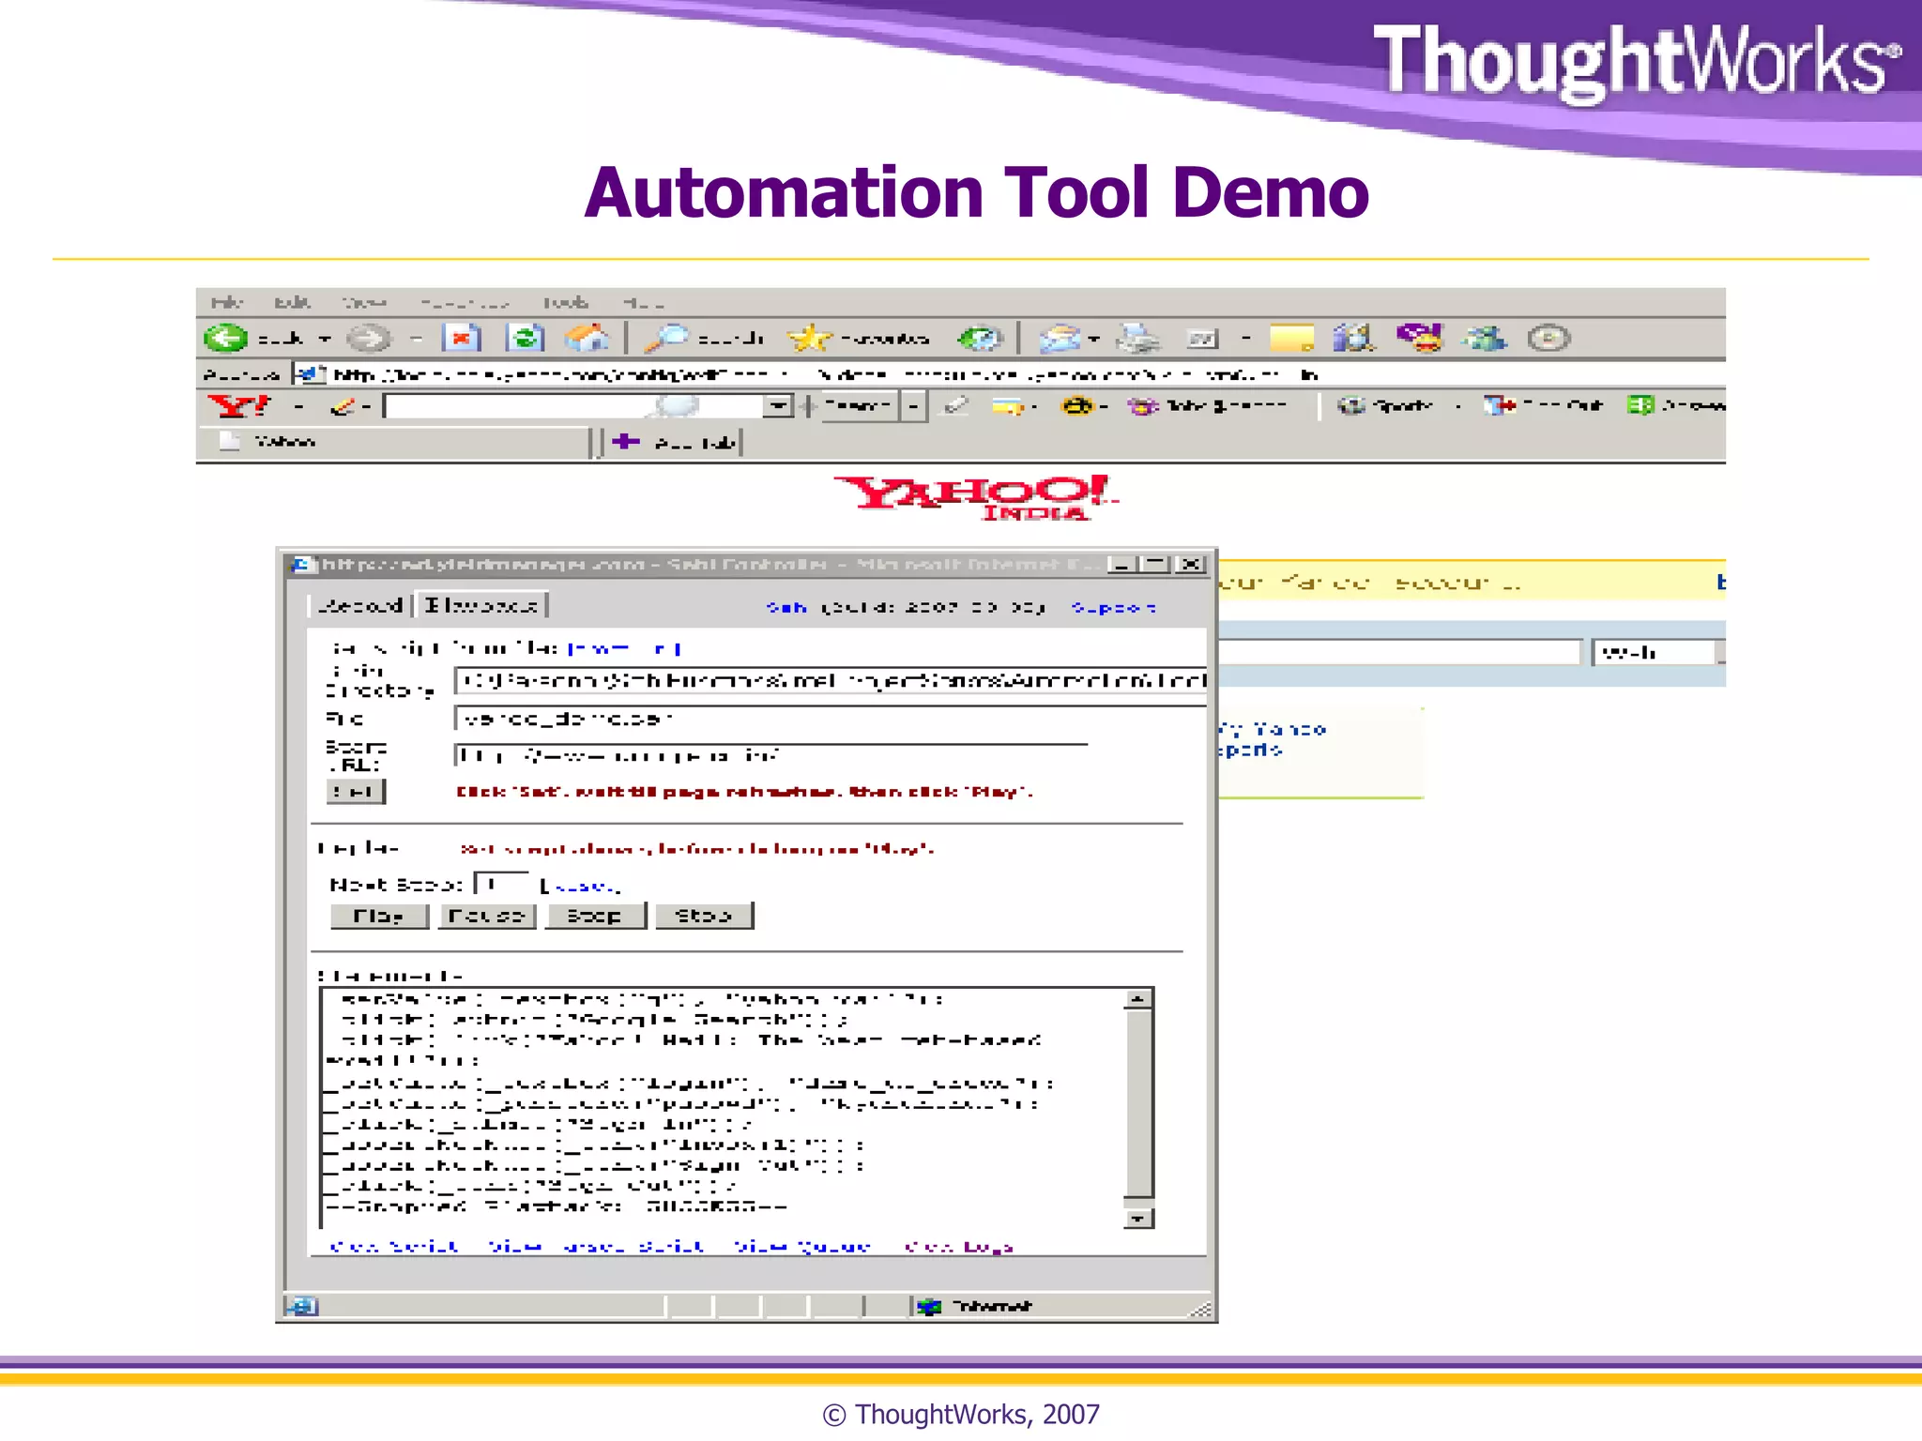Click the yellow folder icon in IE toolbar
Screen dimensions: 1922x1441
[x=1292, y=338]
